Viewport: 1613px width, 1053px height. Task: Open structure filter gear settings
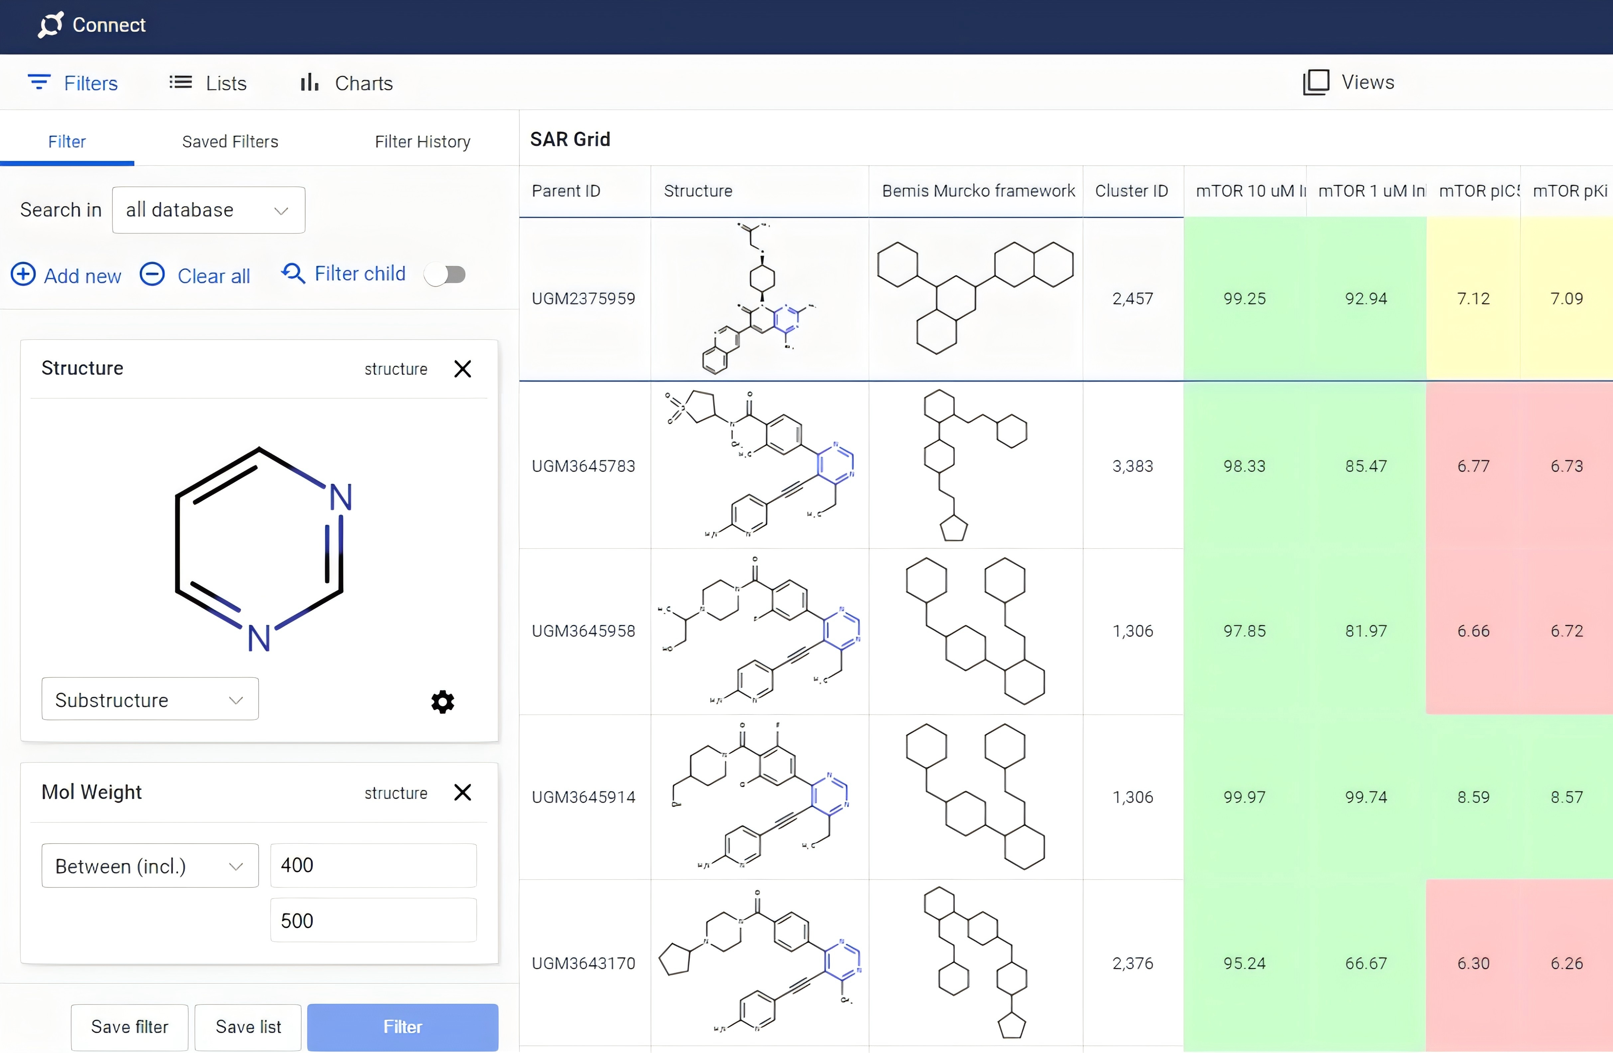[442, 701]
